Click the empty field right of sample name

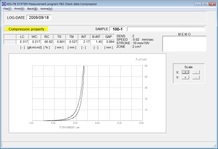pyautogui.click(x=168, y=29)
